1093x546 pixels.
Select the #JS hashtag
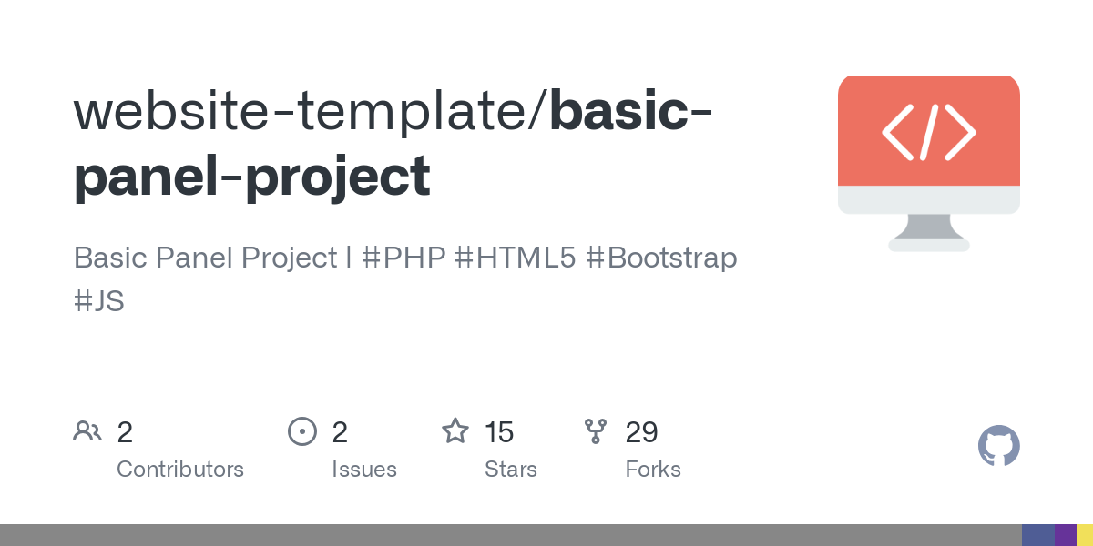(98, 301)
